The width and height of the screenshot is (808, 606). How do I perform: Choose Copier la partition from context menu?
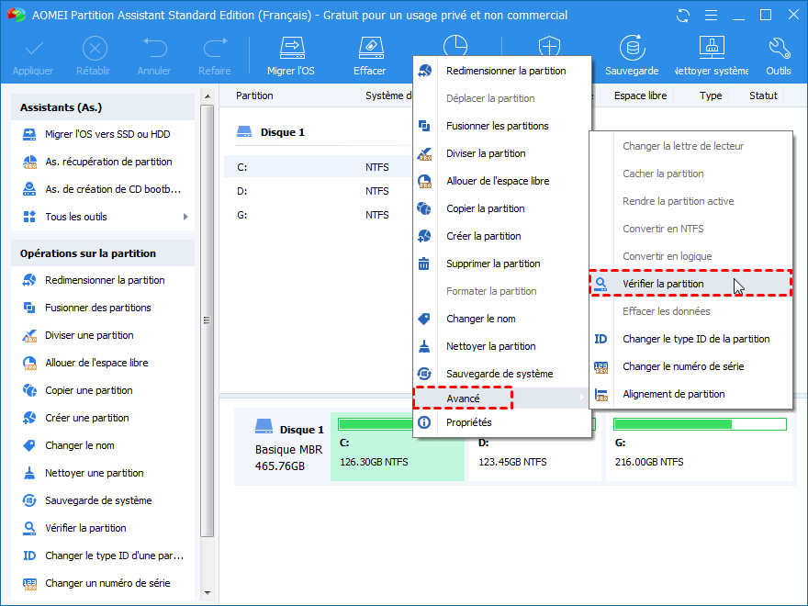(x=502, y=208)
